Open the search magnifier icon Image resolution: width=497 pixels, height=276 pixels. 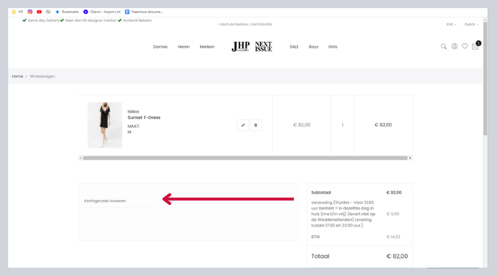(x=444, y=46)
